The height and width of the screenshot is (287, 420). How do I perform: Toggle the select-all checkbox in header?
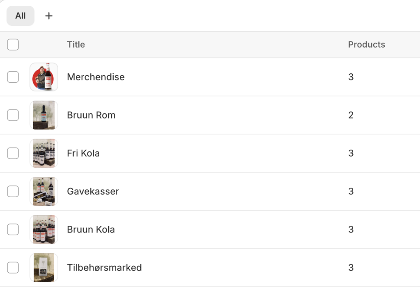point(13,44)
